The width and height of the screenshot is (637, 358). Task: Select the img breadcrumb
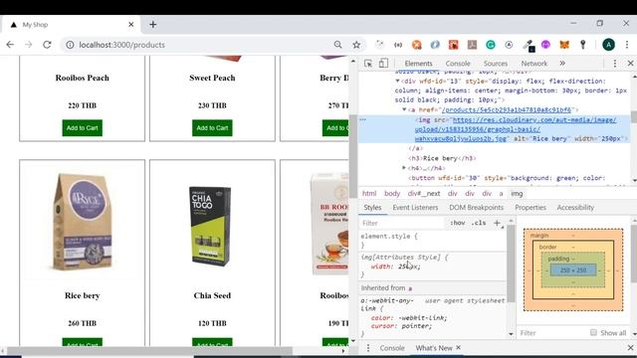click(x=517, y=194)
